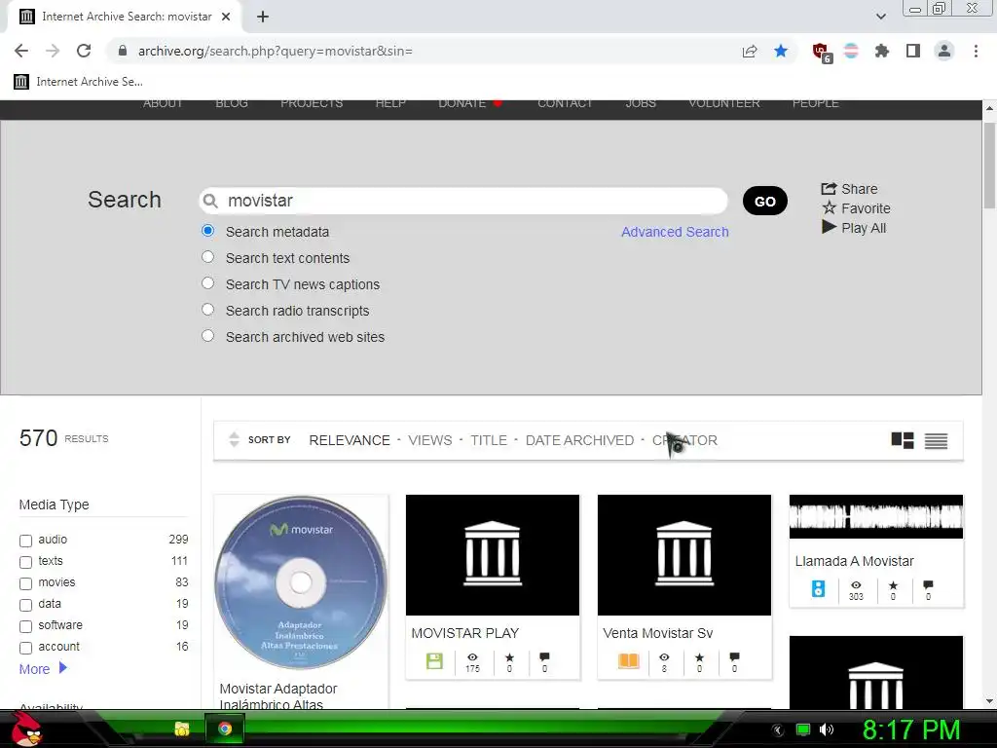Click in the movistar search field
The image size is (997, 748).
click(463, 201)
